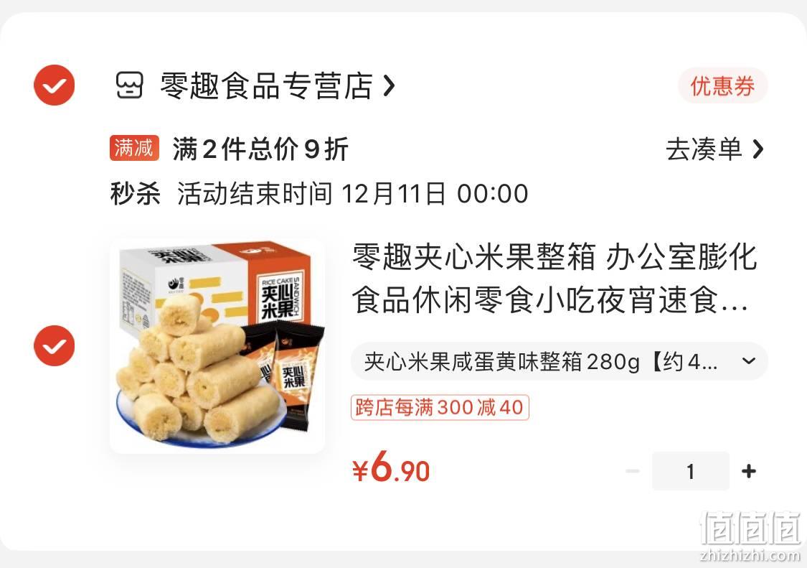
Task: Decrease quantity with the minus button
Action: [x=633, y=471]
